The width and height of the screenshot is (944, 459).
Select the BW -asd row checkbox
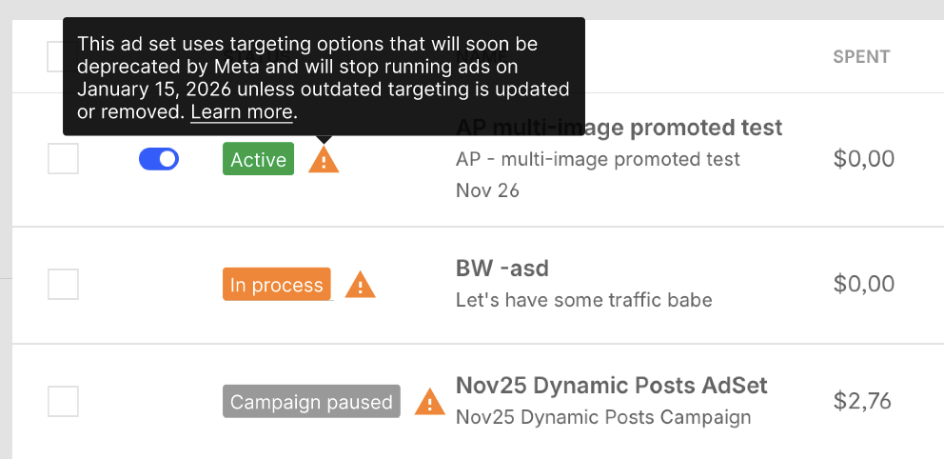(x=63, y=284)
